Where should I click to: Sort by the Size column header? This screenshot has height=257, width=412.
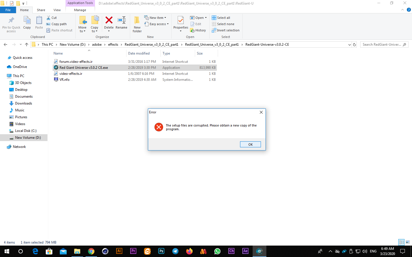(x=206, y=53)
